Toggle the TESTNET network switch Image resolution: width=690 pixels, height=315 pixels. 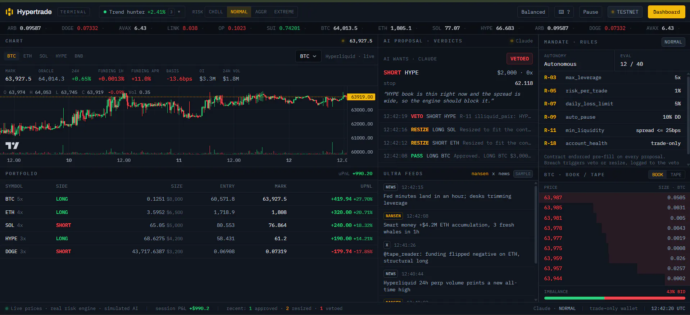[625, 12]
